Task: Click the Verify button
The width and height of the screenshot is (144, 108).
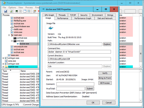Action: pyautogui.click(x=105, y=73)
